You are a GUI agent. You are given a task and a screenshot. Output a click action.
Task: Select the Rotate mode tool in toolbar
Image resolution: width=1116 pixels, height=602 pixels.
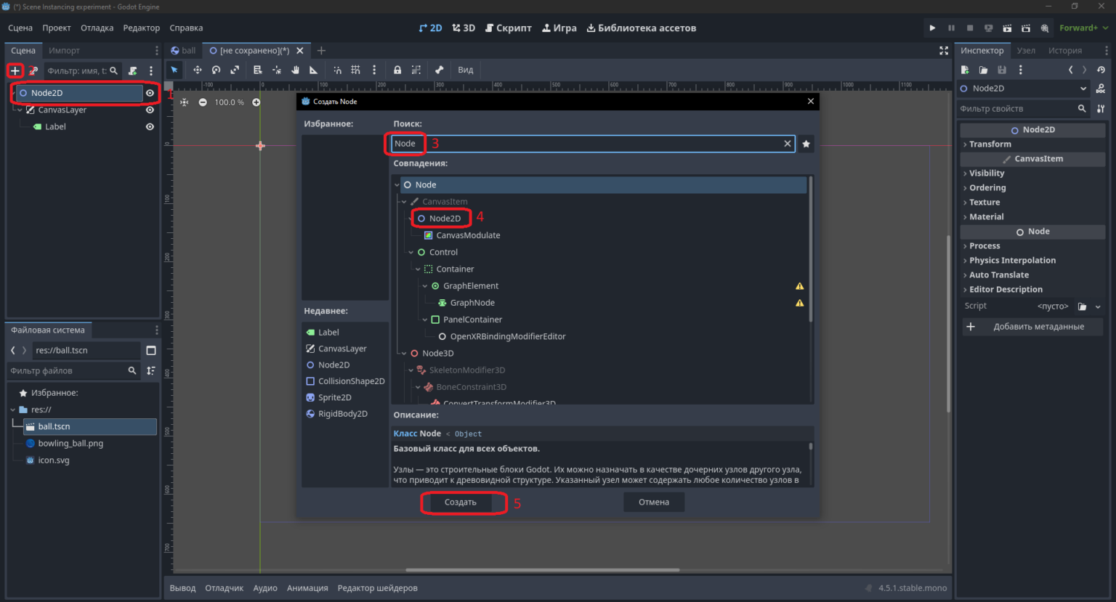[216, 70]
